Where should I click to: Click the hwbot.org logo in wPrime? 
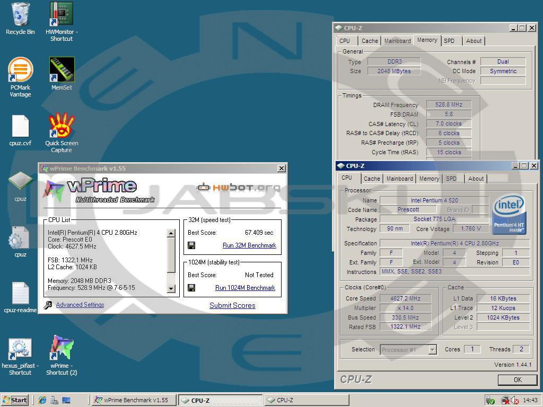(x=238, y=188)
